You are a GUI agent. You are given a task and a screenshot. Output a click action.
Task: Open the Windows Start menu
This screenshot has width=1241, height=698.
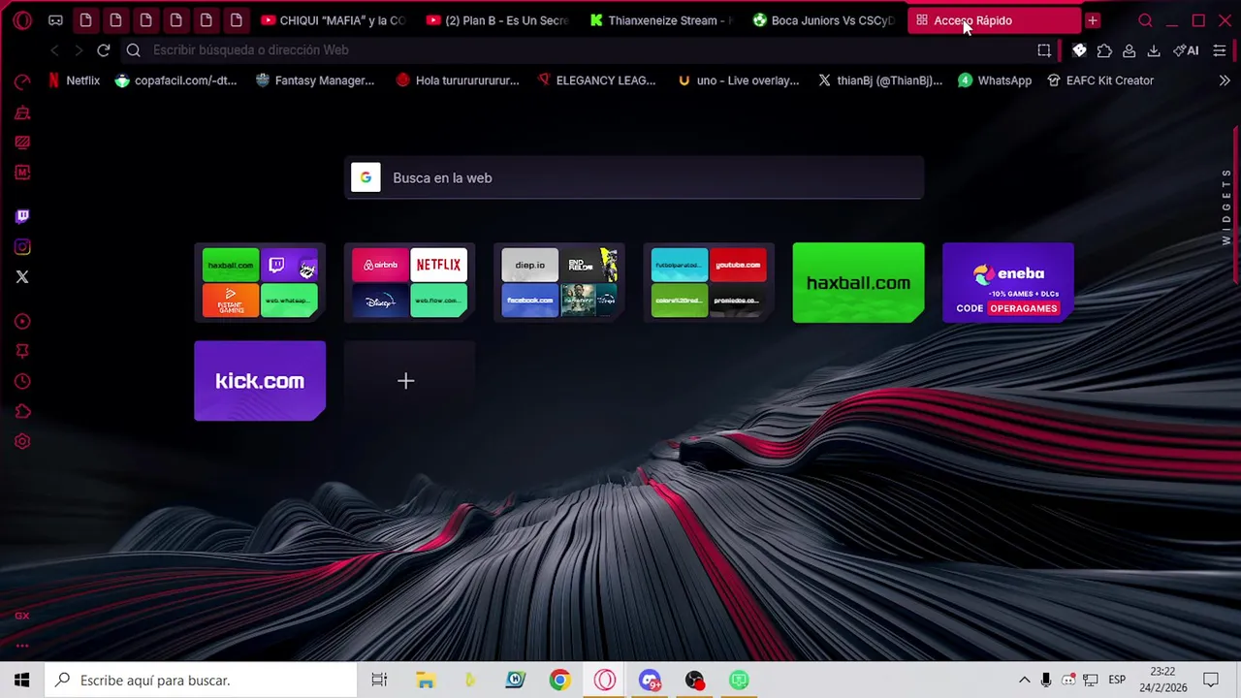(x=22, y=681)
